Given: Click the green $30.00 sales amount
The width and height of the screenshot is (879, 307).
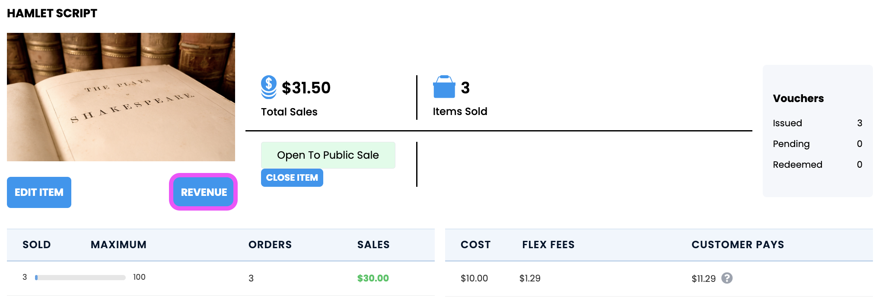Looking at the screenshot, I should point(373,278).
